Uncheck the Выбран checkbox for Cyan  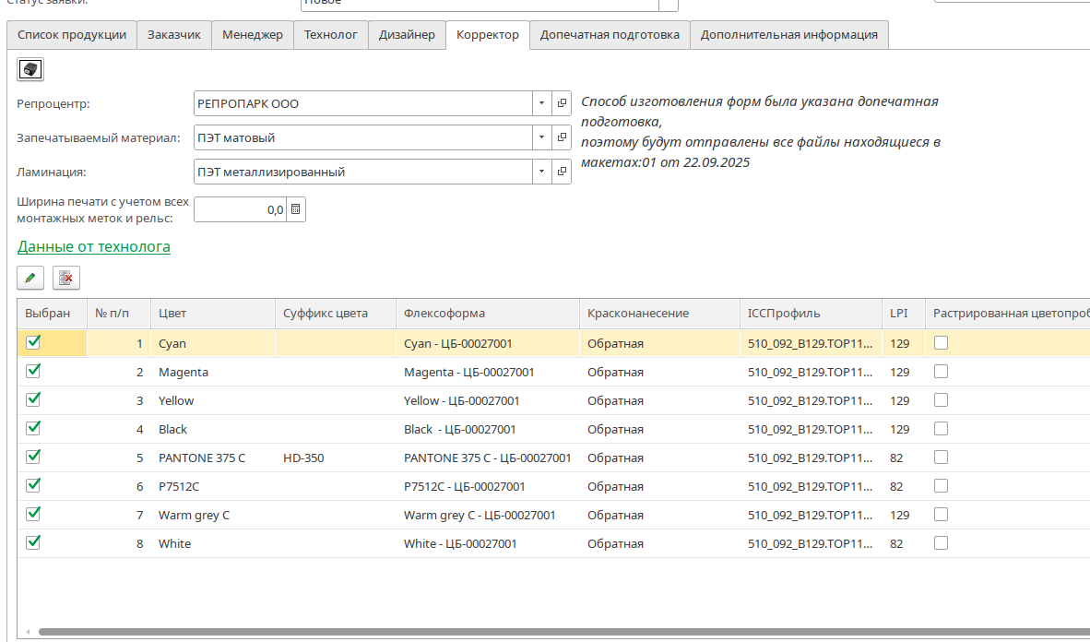34,342
